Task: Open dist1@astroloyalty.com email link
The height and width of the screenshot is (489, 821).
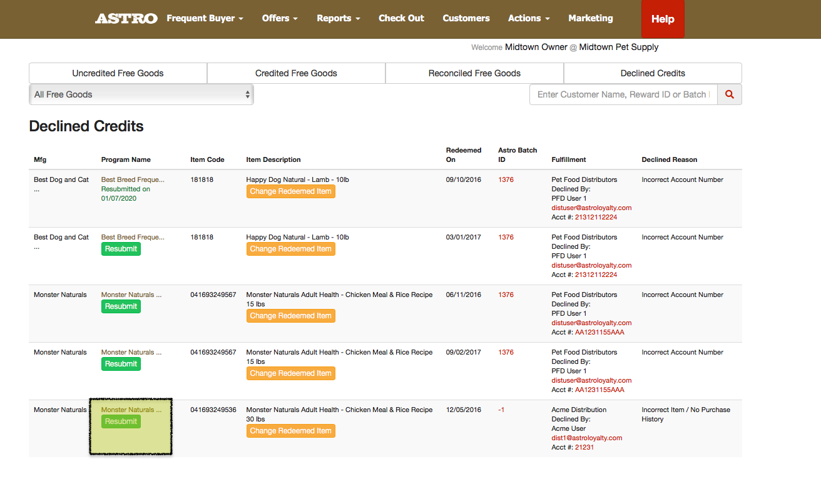Action: tap(587, 438)
